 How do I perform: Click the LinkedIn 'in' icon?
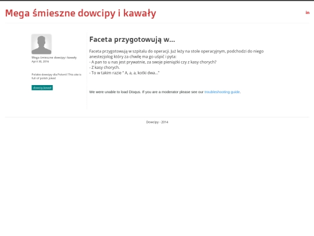[308, 13]
